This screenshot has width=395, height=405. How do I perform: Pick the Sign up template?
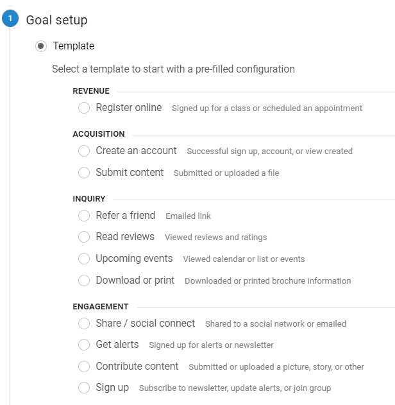(84, 388)
